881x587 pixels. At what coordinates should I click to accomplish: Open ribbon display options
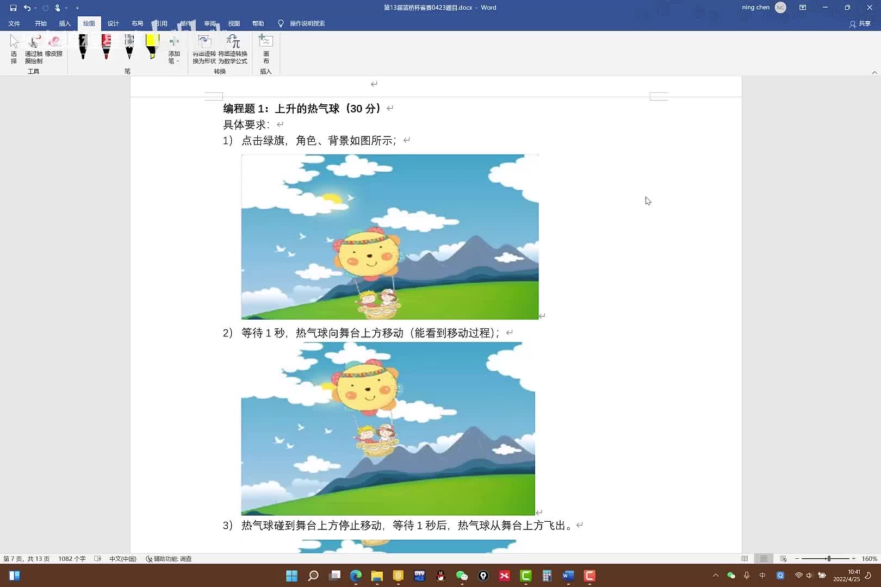[803, 8]
